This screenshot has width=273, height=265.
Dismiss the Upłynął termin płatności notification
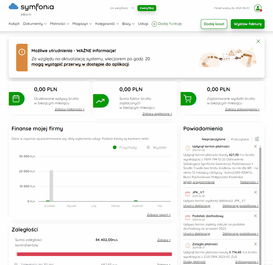(x=255, y=146)
